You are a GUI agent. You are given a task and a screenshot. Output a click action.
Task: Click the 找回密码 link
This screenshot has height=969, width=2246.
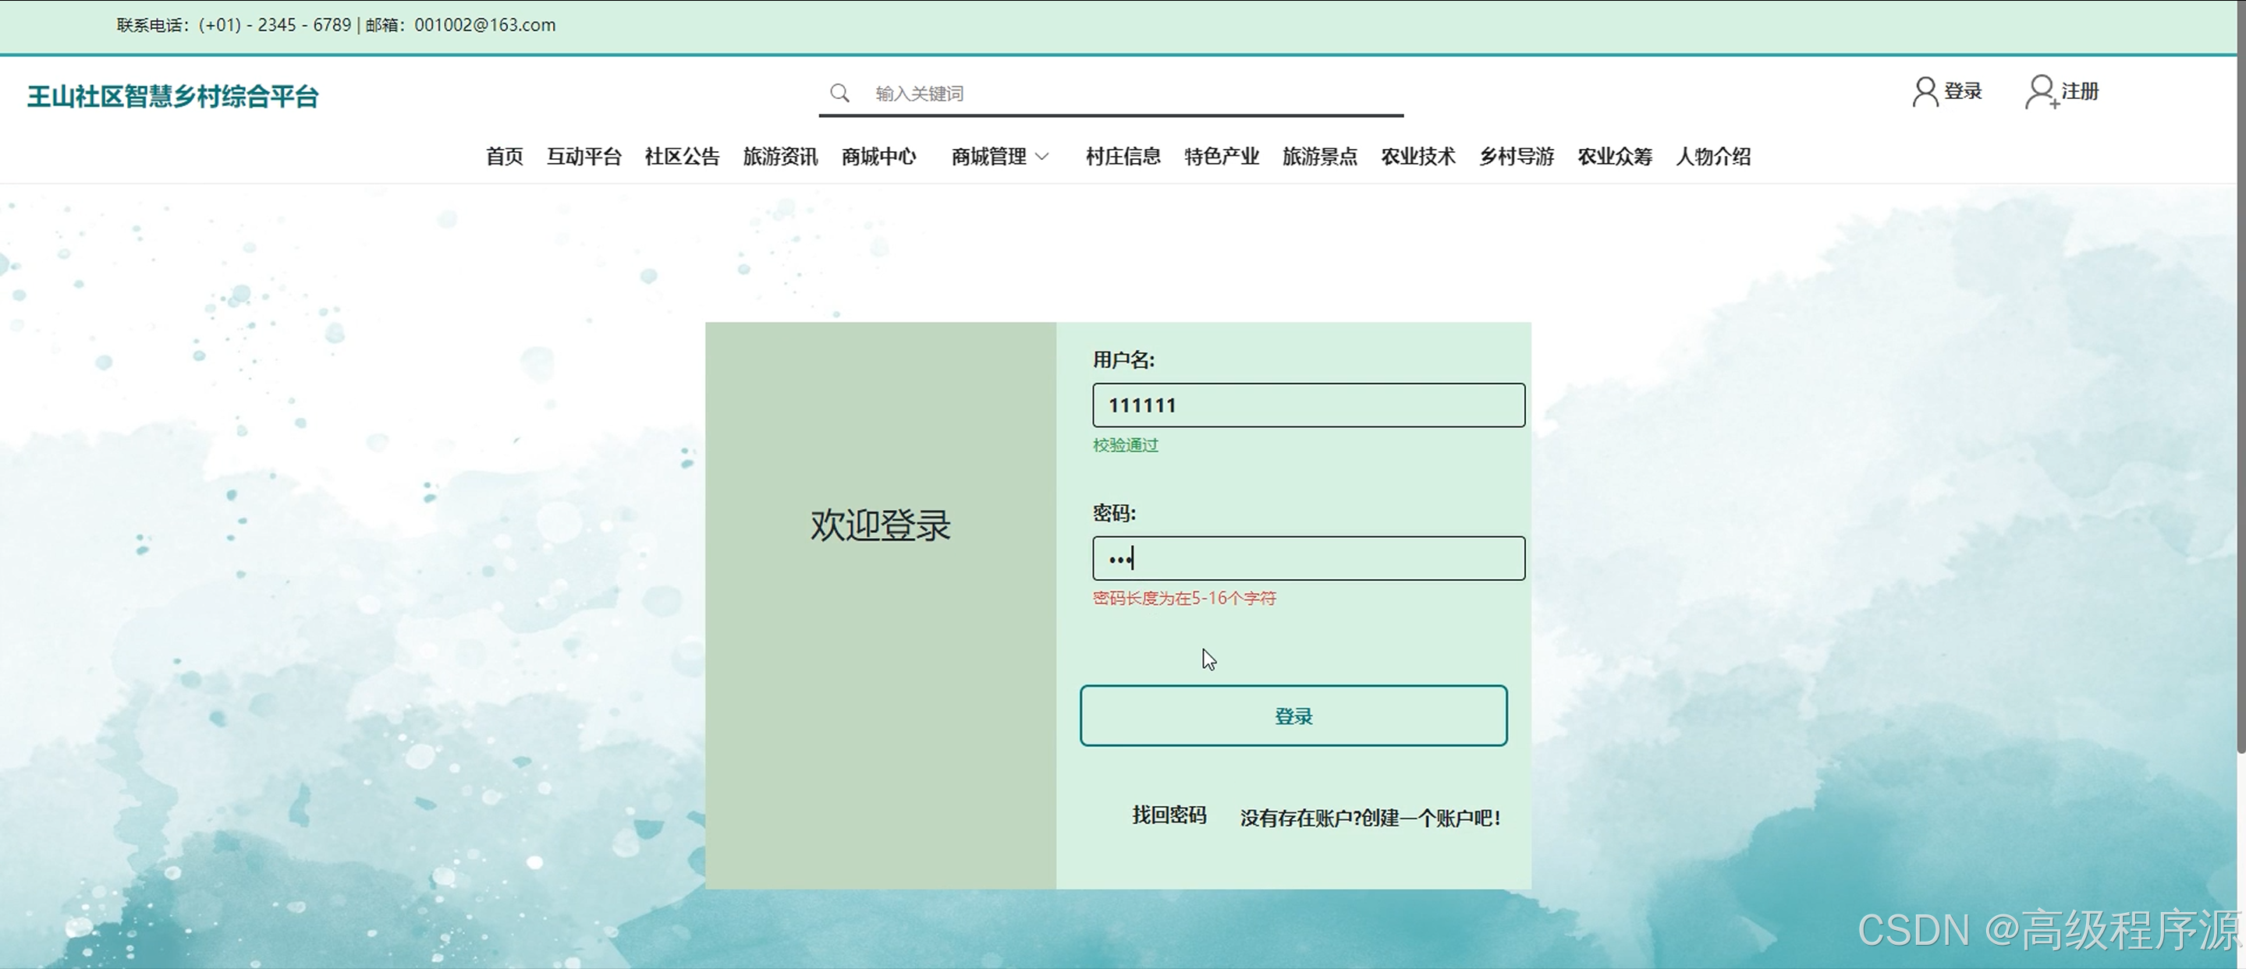tap(1169, 815)
